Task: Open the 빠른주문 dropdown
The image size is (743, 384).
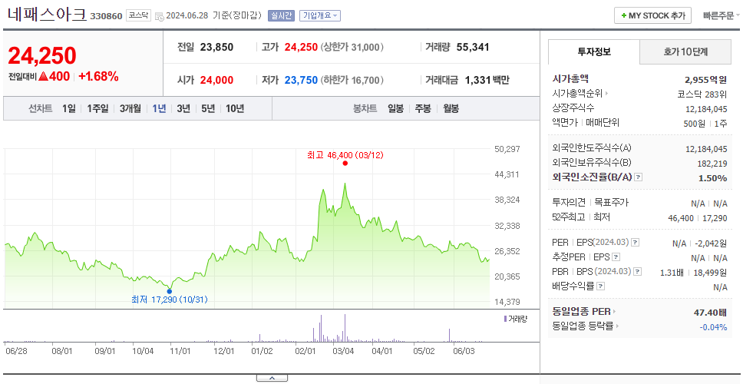Action: pyautogui.click(x=722, y=15)
